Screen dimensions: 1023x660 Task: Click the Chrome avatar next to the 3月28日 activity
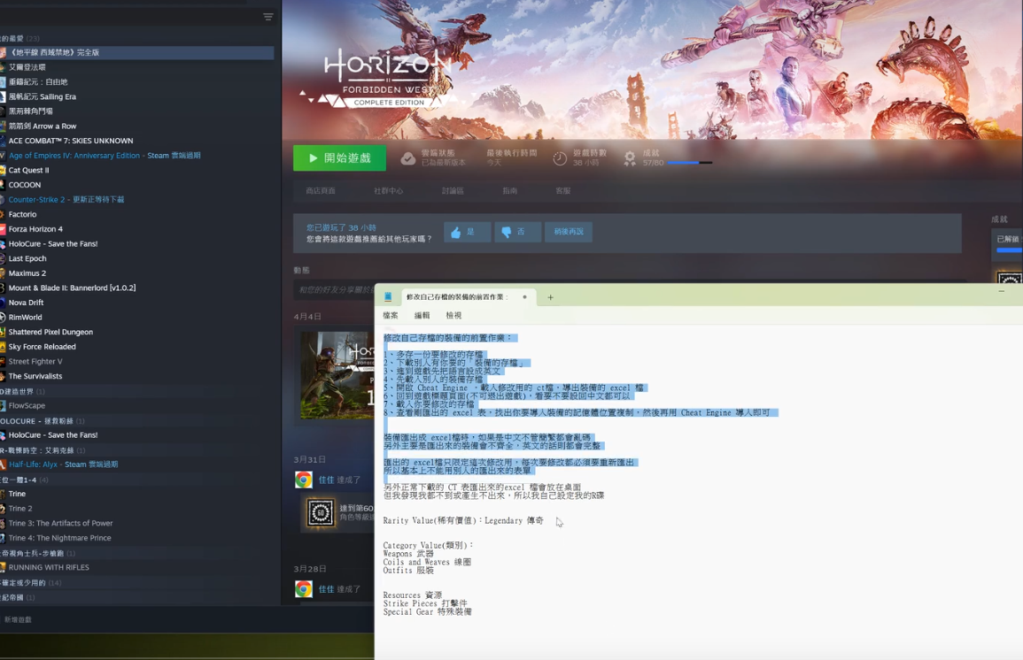pos(304,589)
